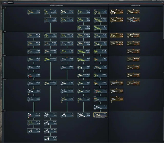This screenshot has width=164, height=143.
Task: Open the Hurricane Mk IIB premium card
Action: pos(133,36)
